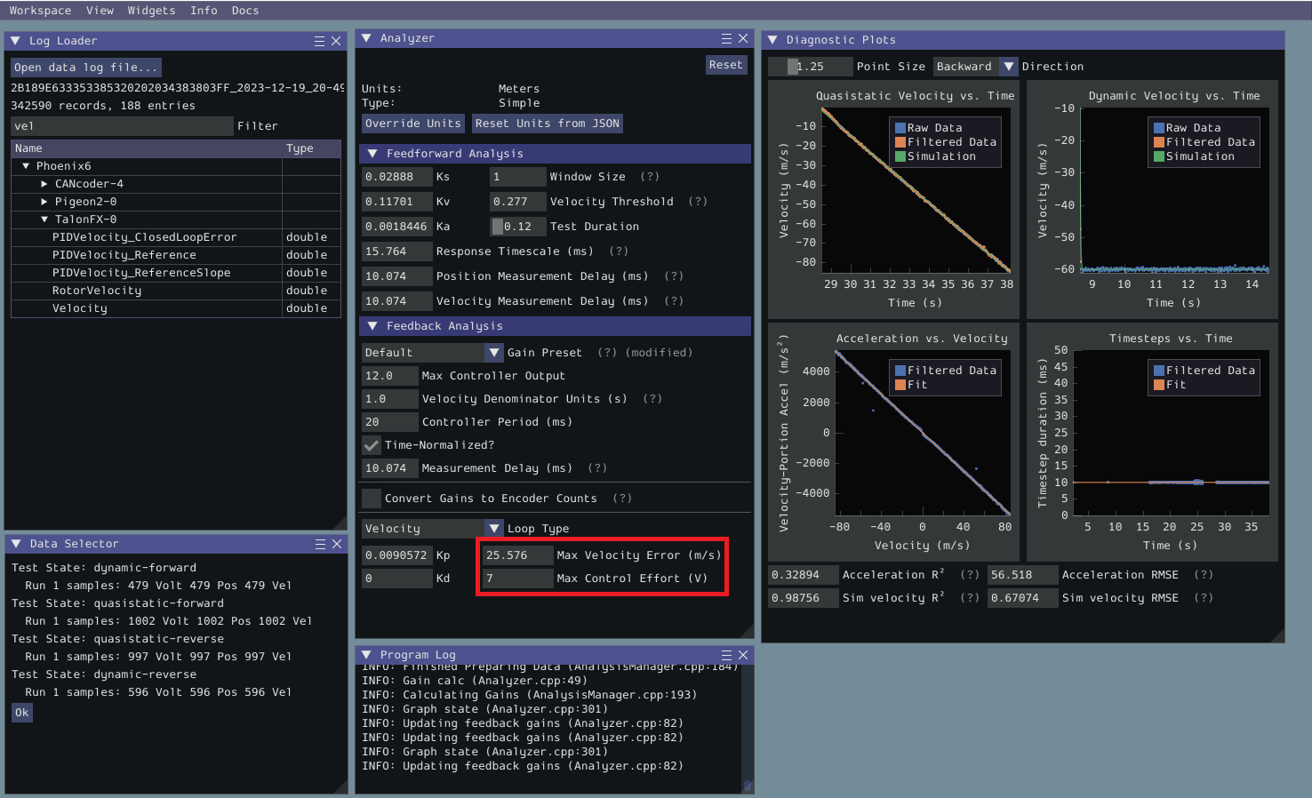Enable Convert Gains to Encoder Counts

(372, 499)
